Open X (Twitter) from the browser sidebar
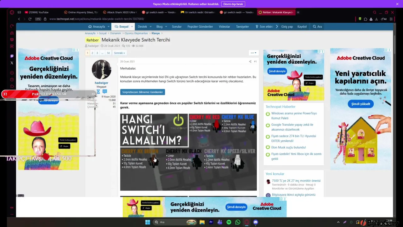403x227 pixels. [x=12, y=63]
